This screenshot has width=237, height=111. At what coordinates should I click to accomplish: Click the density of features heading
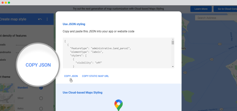click(13, 36)
